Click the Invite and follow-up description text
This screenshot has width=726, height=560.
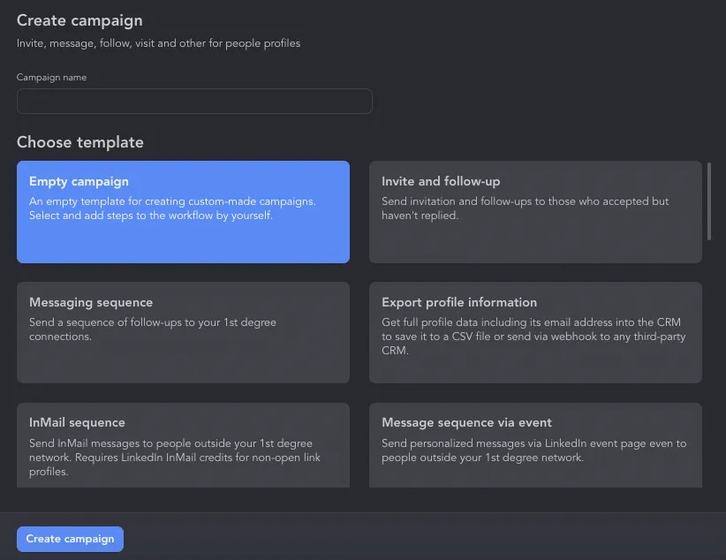click(525, 208)
